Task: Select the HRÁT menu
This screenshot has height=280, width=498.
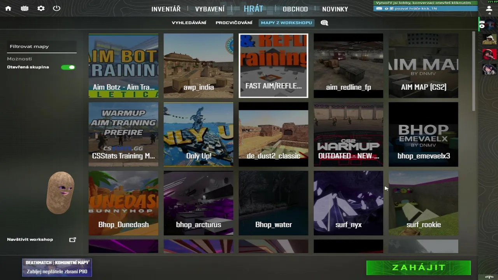Action: point(253,9)
